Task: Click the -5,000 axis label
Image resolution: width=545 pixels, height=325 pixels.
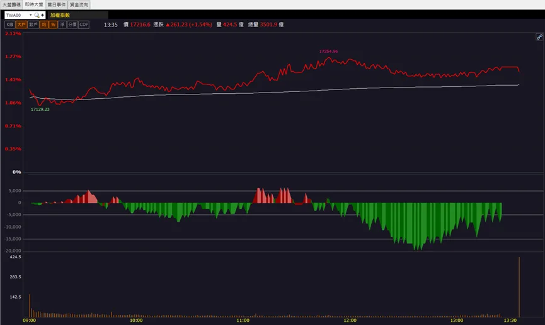Action: 14,215
